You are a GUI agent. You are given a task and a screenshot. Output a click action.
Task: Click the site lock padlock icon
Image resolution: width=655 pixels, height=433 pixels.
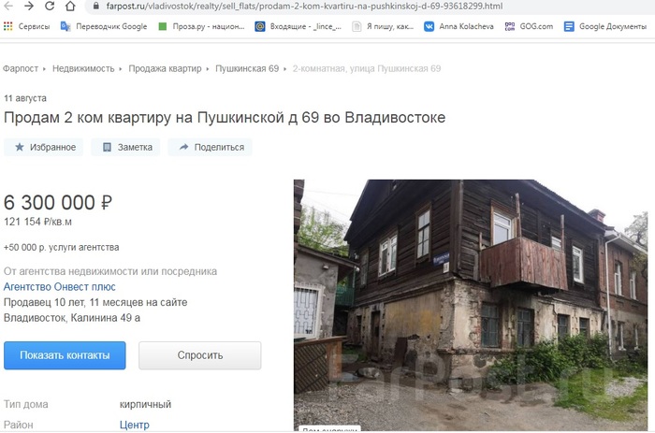(x=96, y=7)
